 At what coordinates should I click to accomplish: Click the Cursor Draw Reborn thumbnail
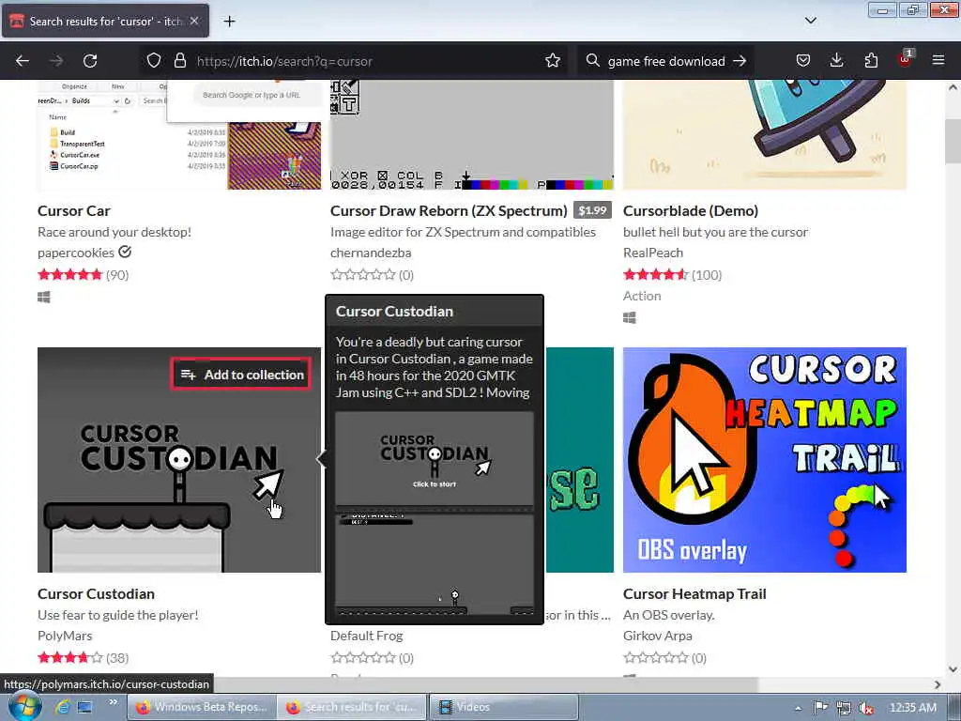(472, 135)
